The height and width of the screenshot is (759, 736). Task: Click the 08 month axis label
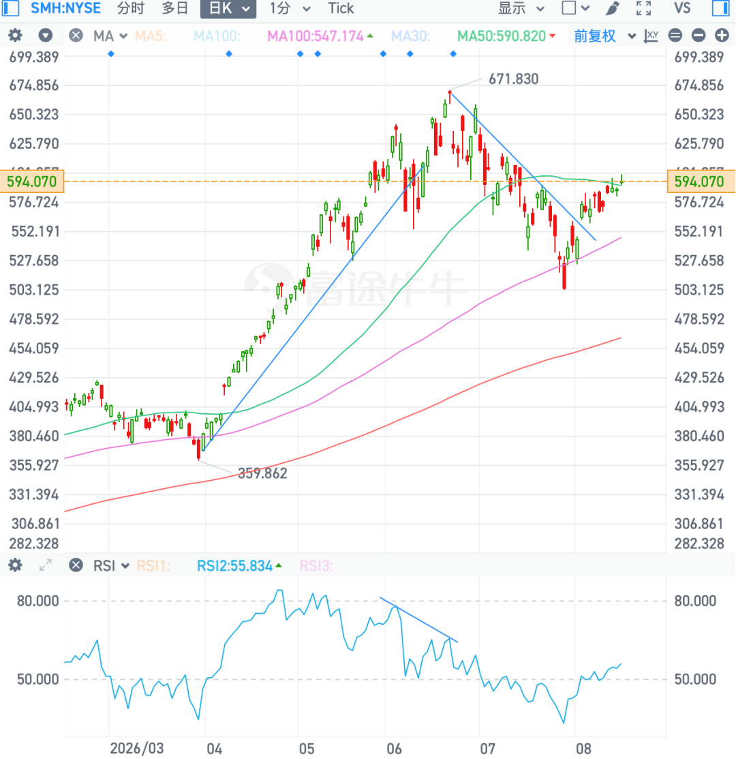(x=583, y=748)
